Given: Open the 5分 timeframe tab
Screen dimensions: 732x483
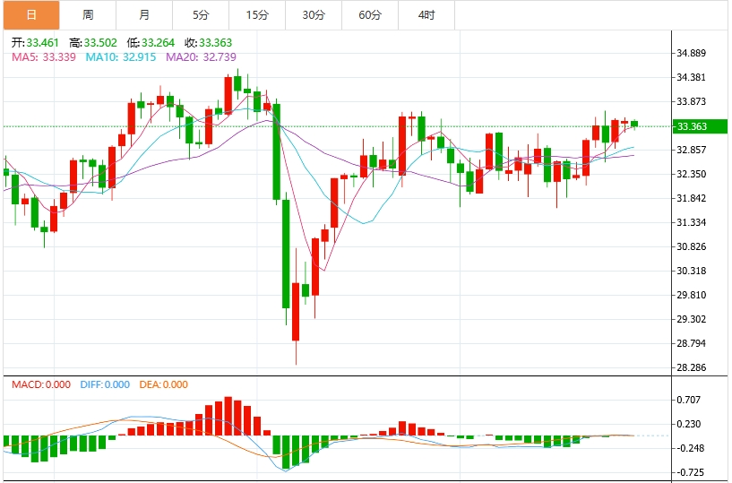Looking at the screenshot, I should pos(201,15).
